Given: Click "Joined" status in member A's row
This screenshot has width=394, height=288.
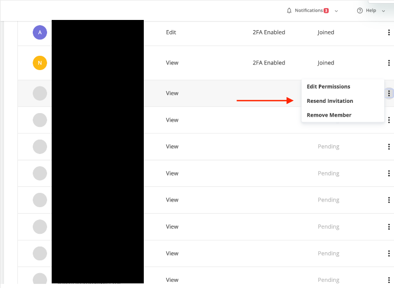Looking at the screenshot, I should coord(325,32).
